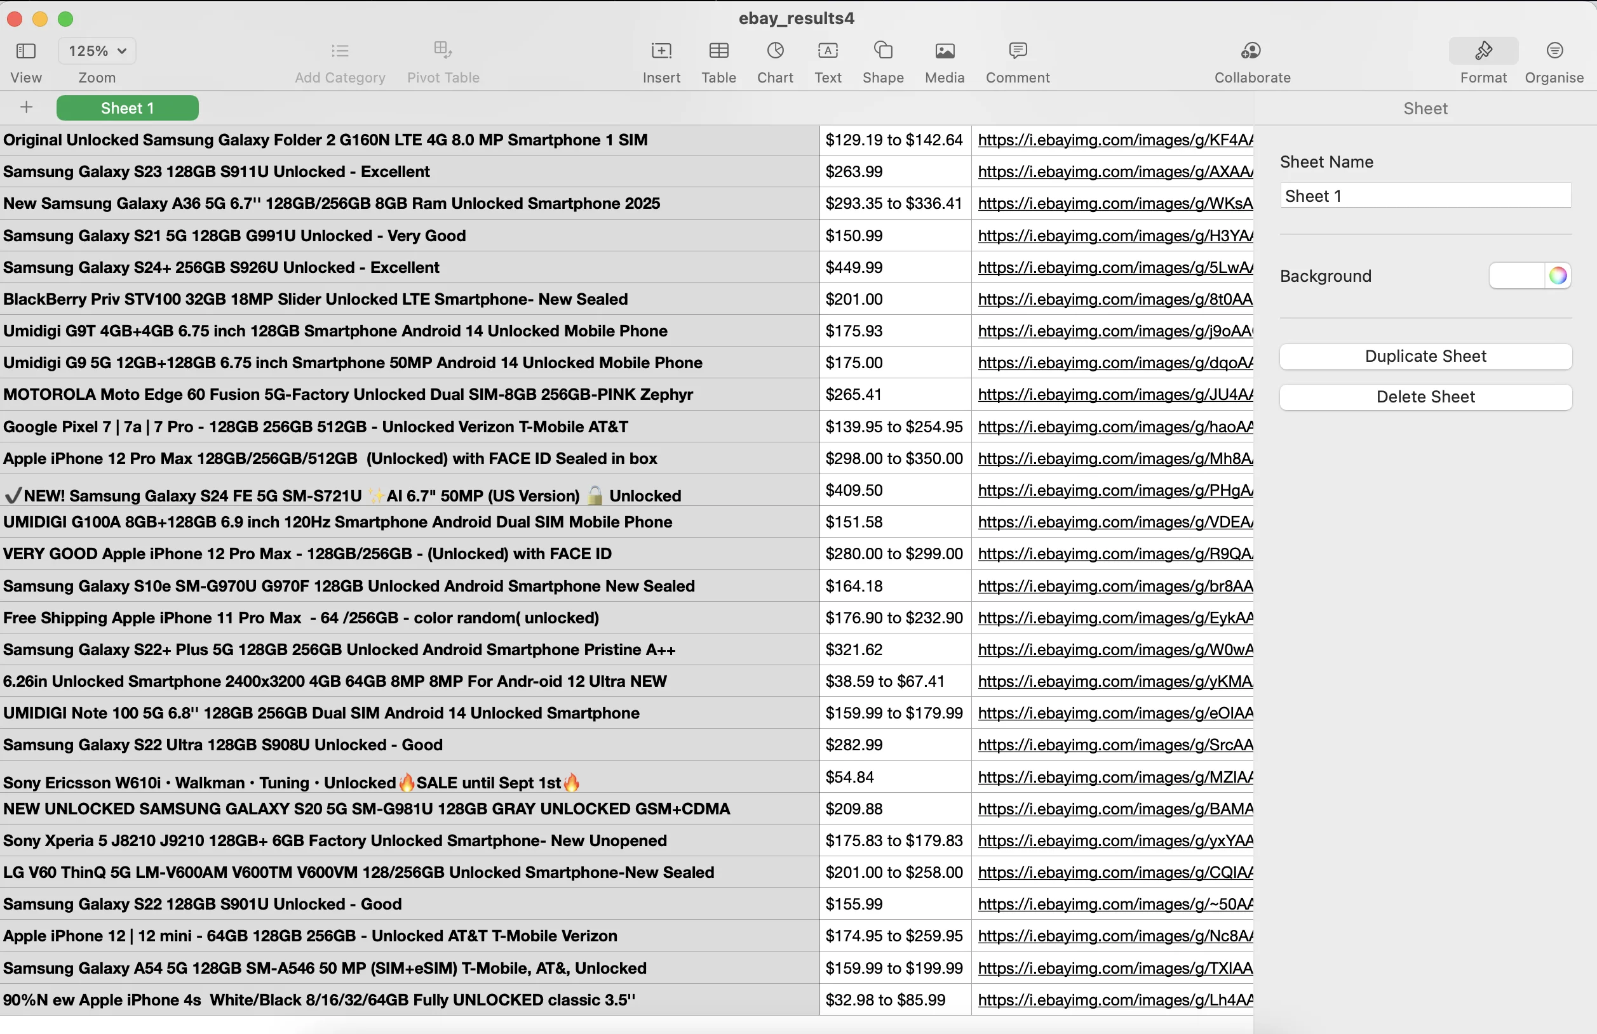Image resolution: width=1597 pixels, height=1034 pixels.
Task: Add a new sheet with plus icon
Action: pyautogui.click(x=26, y=107)
